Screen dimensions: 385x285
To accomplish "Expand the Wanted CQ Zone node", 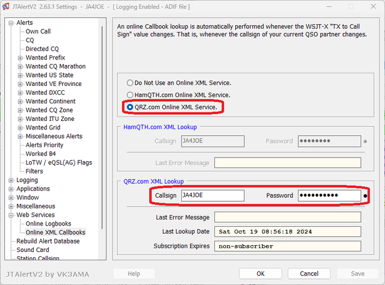I will point(20,110).
